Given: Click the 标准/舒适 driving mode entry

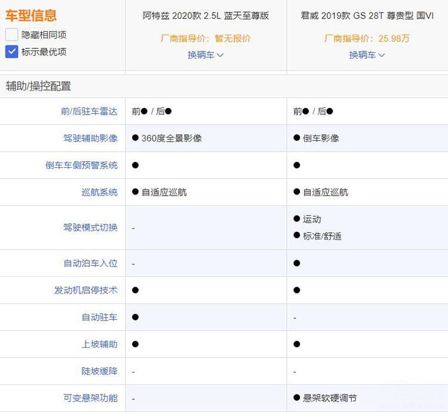Looking at the screenshot, I should [x=317, y=236].
